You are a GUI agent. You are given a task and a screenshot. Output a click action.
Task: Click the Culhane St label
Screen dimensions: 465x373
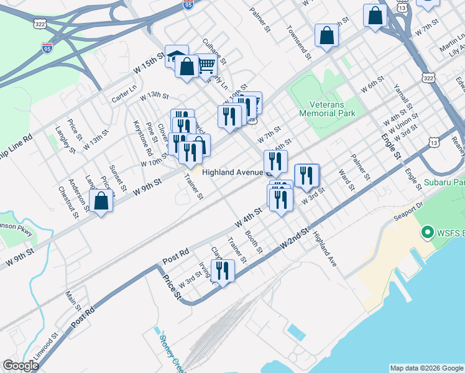[214, 52]
